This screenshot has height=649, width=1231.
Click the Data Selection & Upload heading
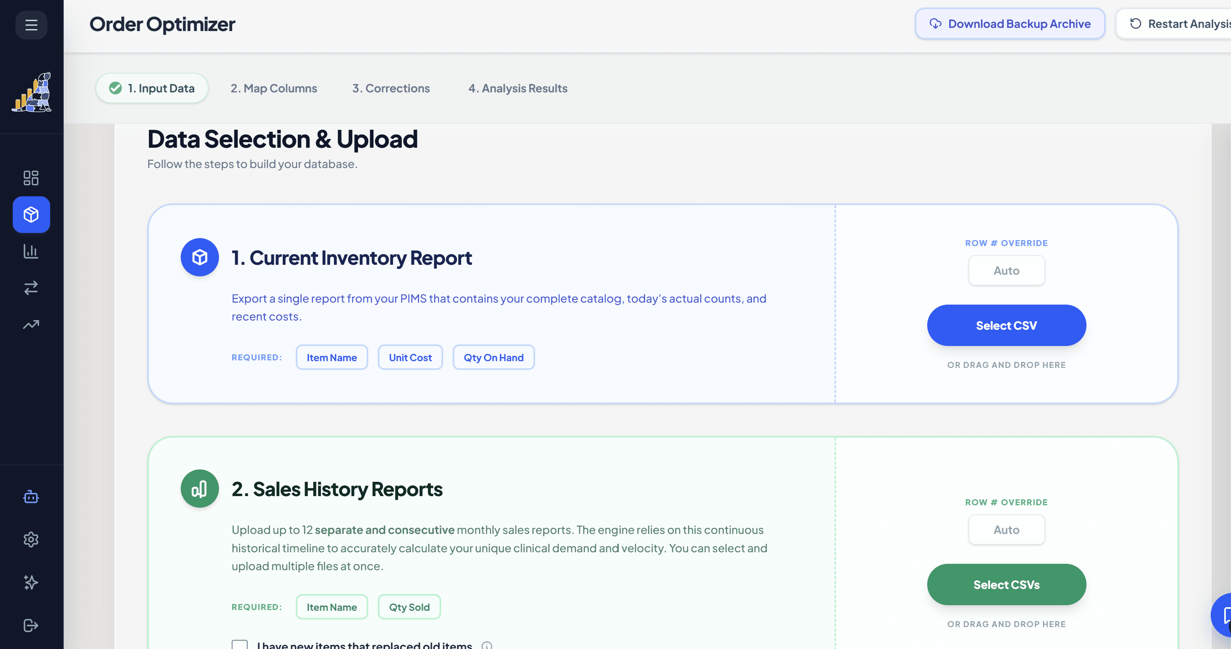282,139
